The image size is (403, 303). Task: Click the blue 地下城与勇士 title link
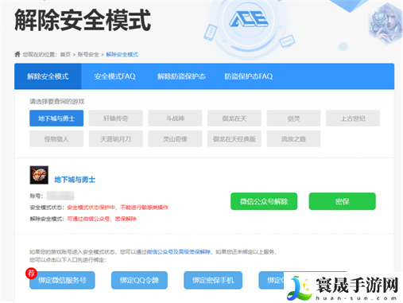[75, 180]
